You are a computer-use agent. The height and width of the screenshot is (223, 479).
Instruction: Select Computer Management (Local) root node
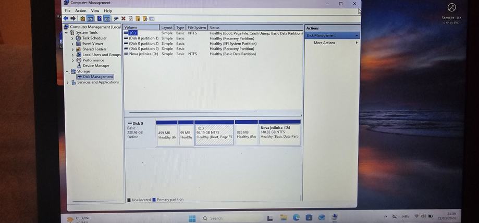point(92,27)
